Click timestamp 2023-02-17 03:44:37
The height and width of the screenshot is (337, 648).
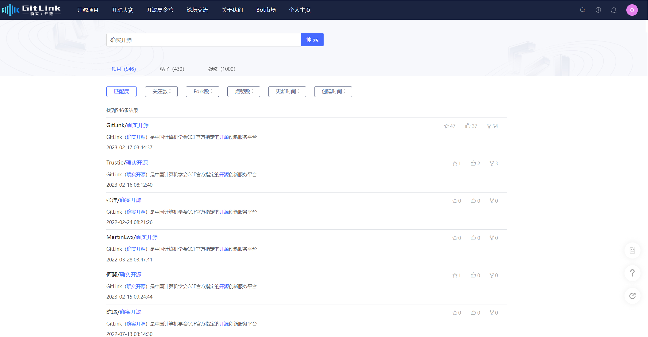click(x=129, y=147)
